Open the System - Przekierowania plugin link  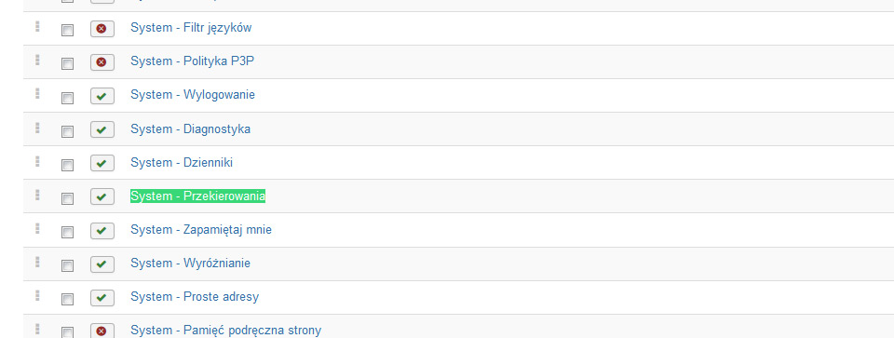coord(197,196)
